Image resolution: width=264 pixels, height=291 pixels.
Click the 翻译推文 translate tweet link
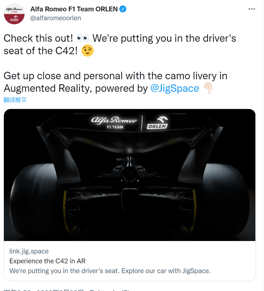coord(15,100)
